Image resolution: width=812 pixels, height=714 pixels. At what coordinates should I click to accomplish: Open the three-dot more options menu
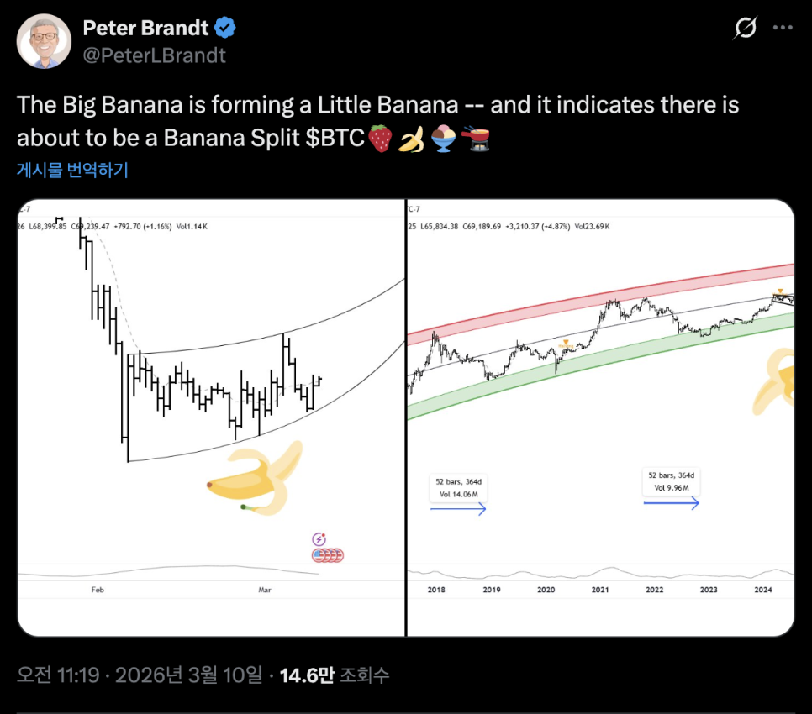[x=783, y=29]
